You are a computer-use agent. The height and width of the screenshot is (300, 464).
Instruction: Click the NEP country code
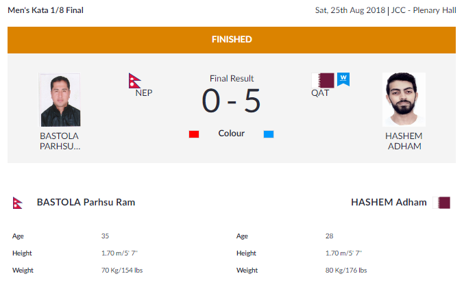(144, 93)
